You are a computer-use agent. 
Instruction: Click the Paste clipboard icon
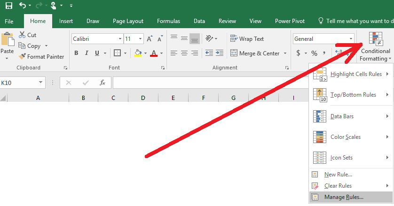point(8,39)
